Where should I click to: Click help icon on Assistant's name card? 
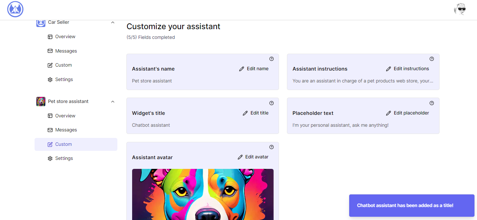[x=271, y=59]
